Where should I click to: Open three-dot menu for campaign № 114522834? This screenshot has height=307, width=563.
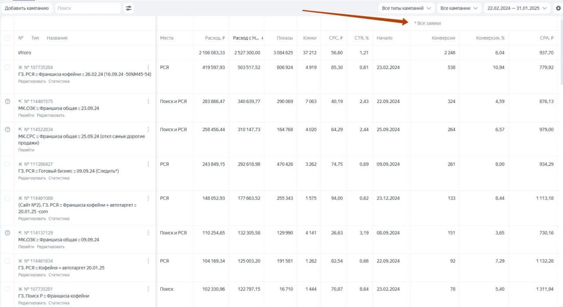[148, 129]
